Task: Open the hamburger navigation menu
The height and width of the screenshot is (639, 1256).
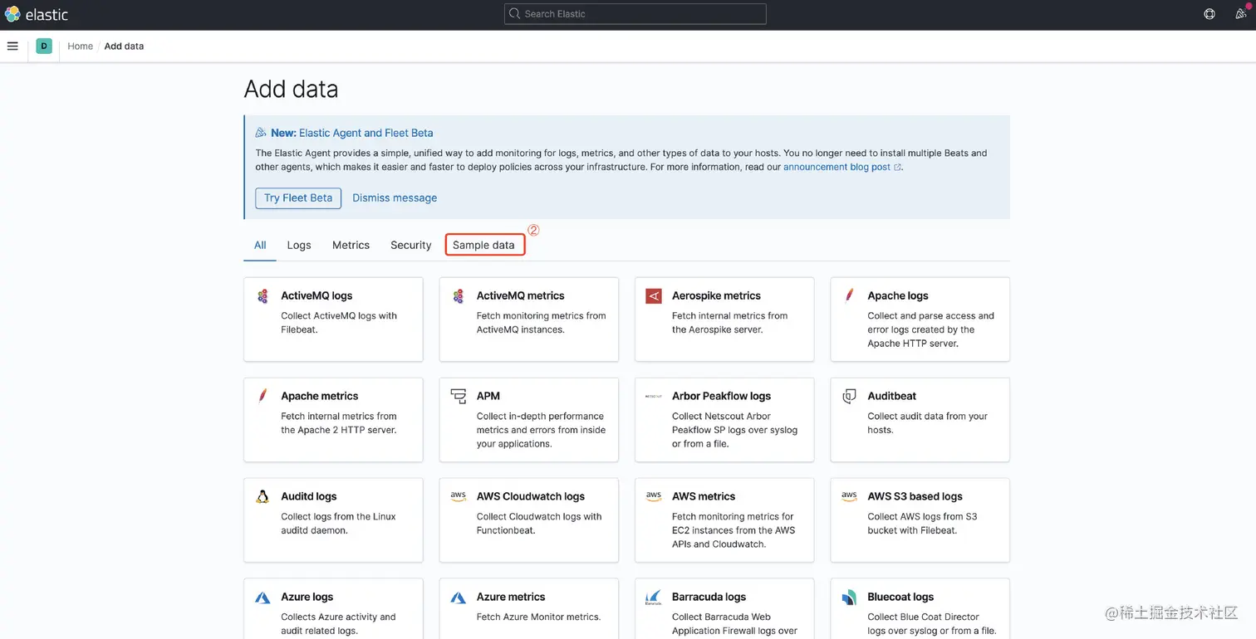Action: 12,46
